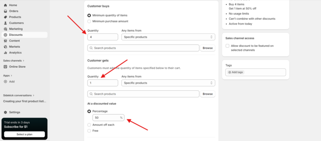Click the Select a plan button

click(24, 134)
